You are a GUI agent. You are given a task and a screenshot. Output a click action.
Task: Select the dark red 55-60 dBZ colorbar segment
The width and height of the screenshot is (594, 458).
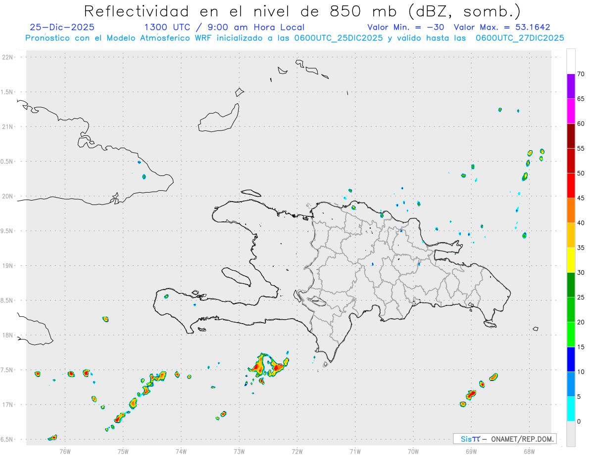pyautogui.click(x=571, y=136)
